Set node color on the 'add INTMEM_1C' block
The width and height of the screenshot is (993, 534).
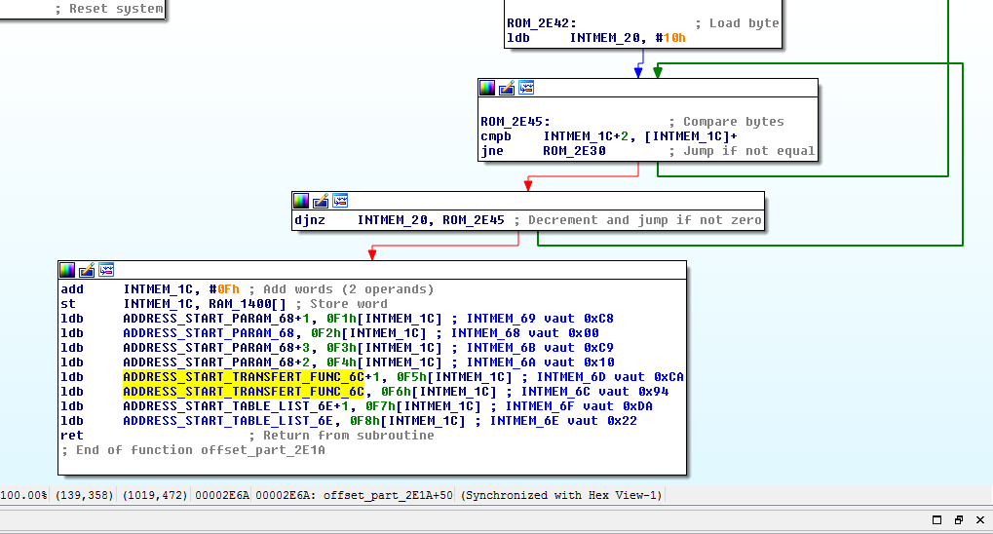click(x=67, y=271)
